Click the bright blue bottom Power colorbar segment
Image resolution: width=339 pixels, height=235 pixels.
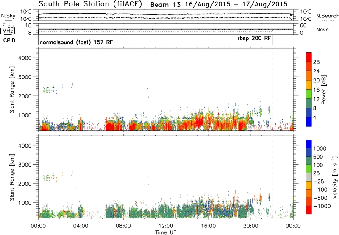coord(309,122)
